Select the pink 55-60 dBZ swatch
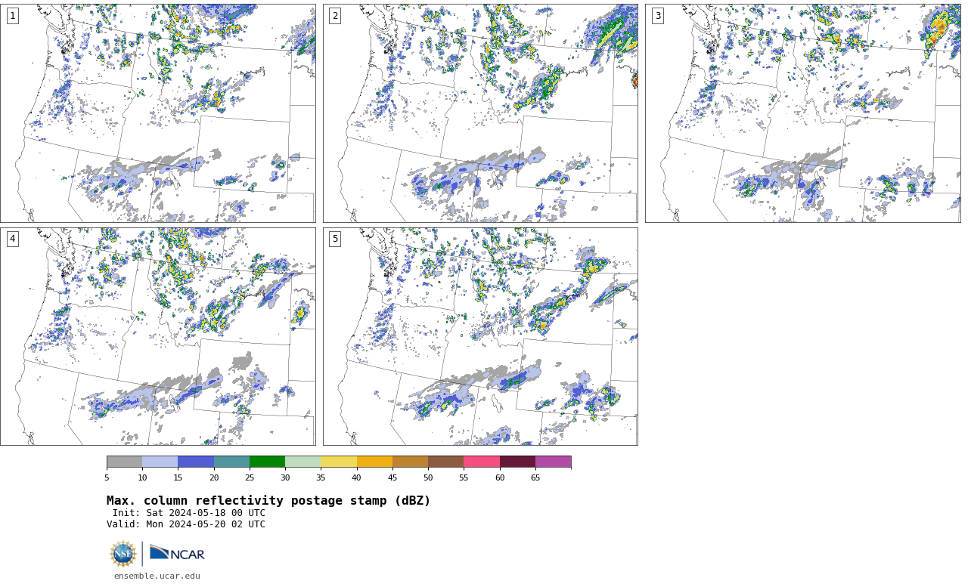 coord(482,462)
